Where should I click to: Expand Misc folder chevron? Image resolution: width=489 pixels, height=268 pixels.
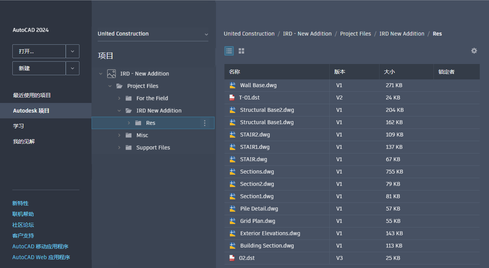click(x=119, y=135)
